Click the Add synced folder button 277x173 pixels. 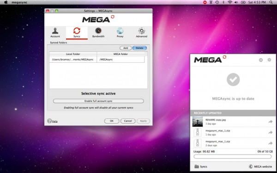pyautogui.click(x=126, y=48)
